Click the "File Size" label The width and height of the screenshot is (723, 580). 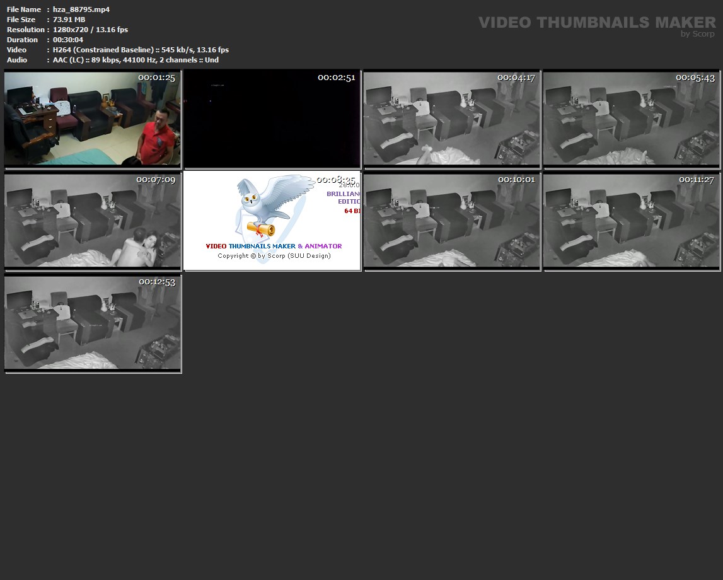[x=21, y=20]
